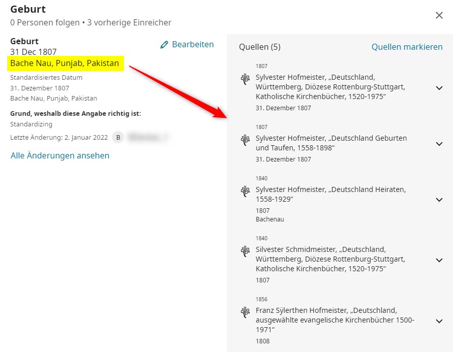Viewport: 453px width, 352px height.
Task: Open Alle Änderungen ansehen link
Action: [60, 155]
